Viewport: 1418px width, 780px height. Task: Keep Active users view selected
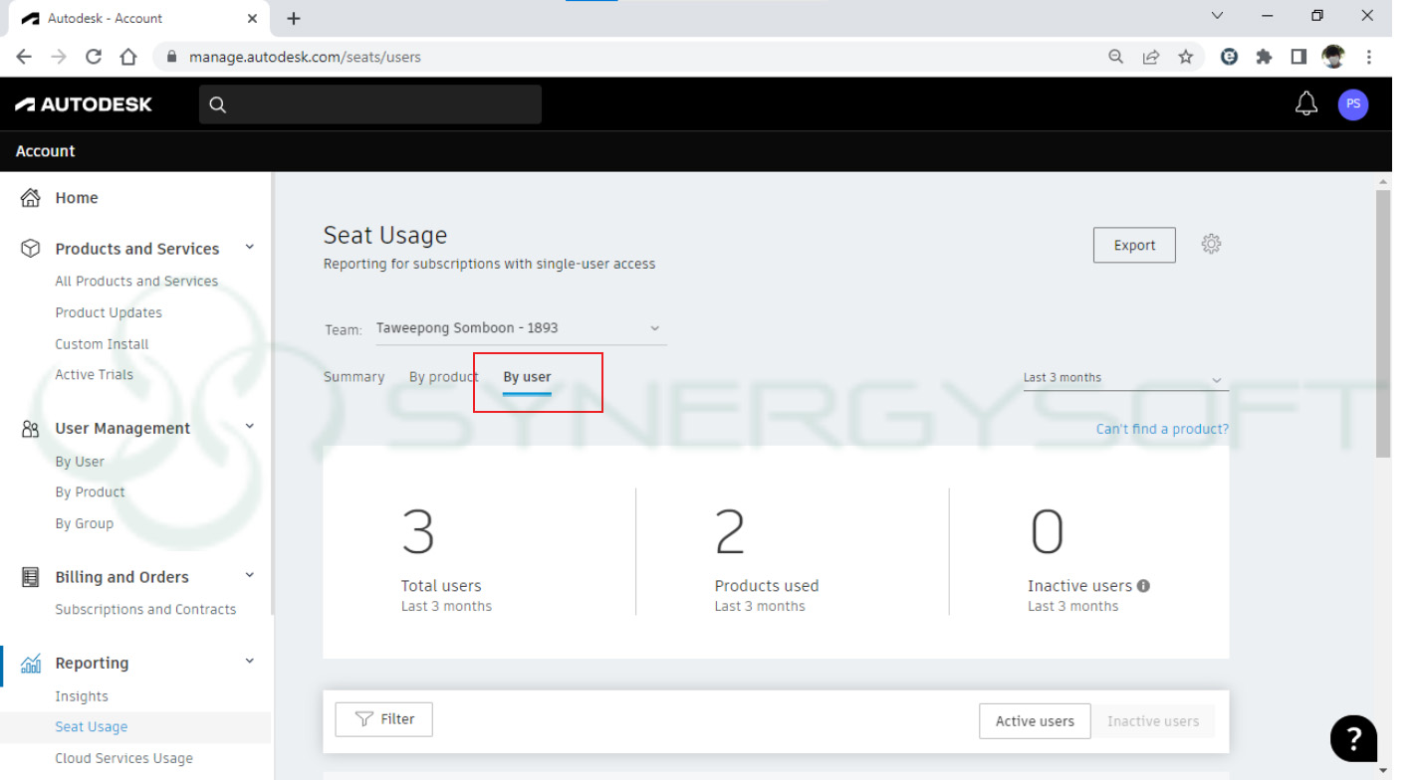pos(1035,720)
